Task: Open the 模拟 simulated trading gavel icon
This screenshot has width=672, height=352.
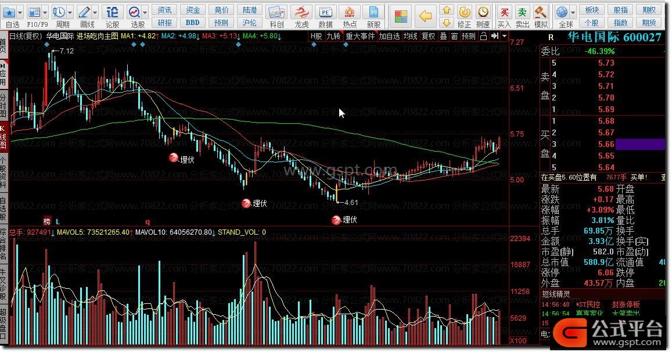Action: click(541, 12)
